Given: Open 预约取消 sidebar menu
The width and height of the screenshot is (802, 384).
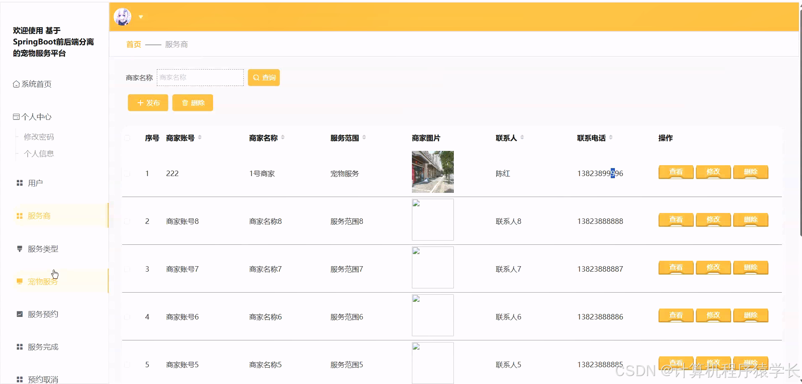Looking at the screenshot, I should pyautogui.click(x=43, y=379).
